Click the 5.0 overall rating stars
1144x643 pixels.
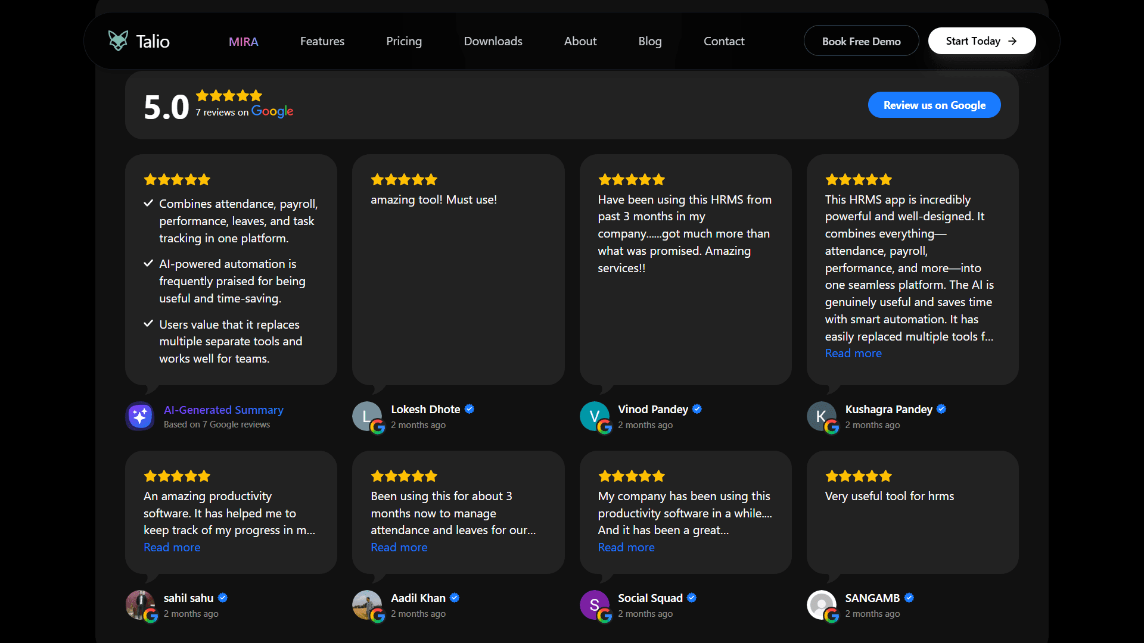(229, 95)
